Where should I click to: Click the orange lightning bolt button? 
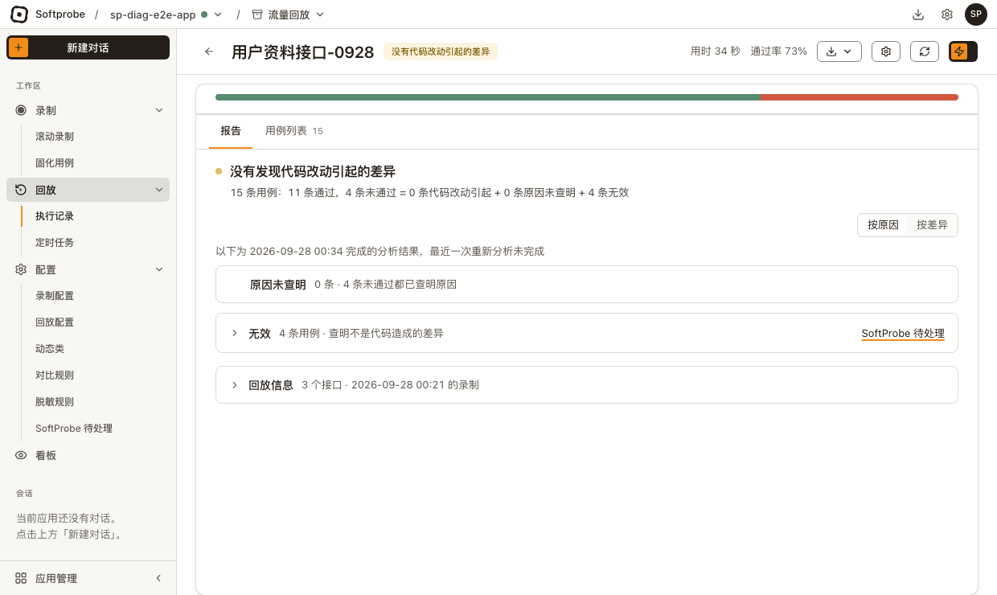(x=959, y=51)
